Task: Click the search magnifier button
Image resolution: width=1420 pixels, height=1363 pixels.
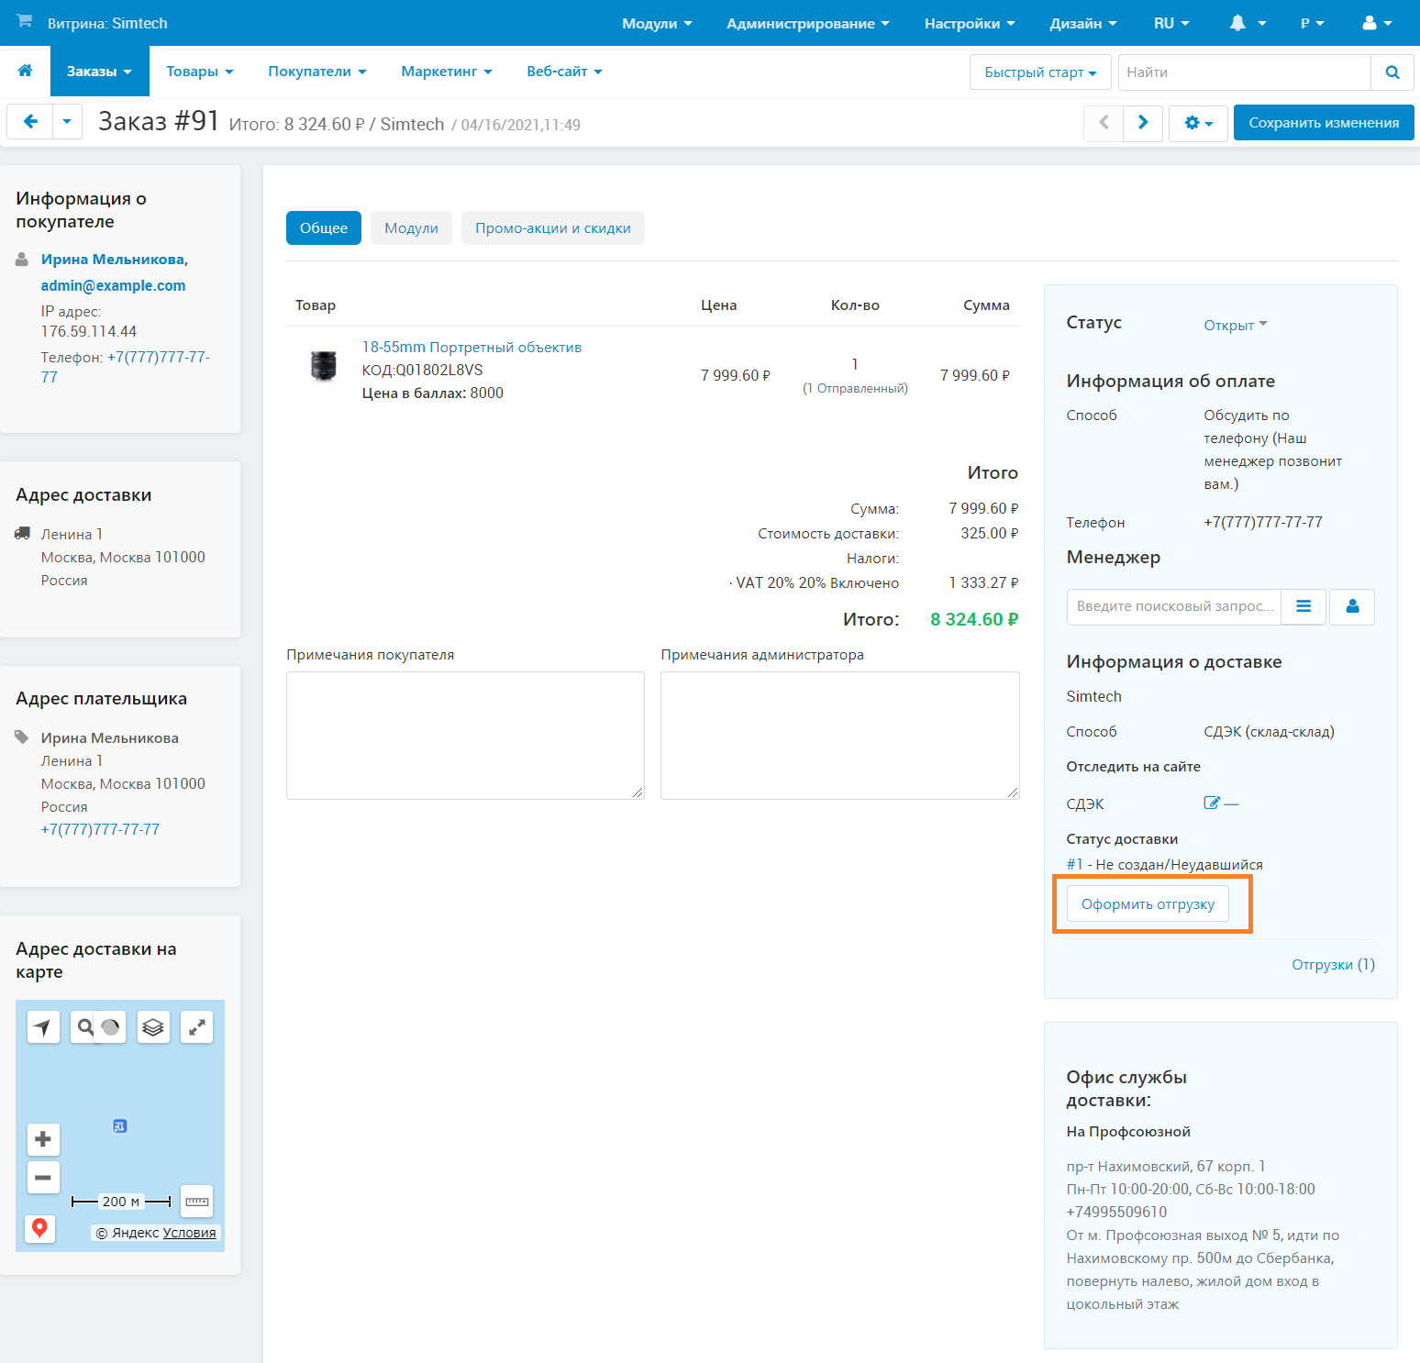Action: 1392,72
